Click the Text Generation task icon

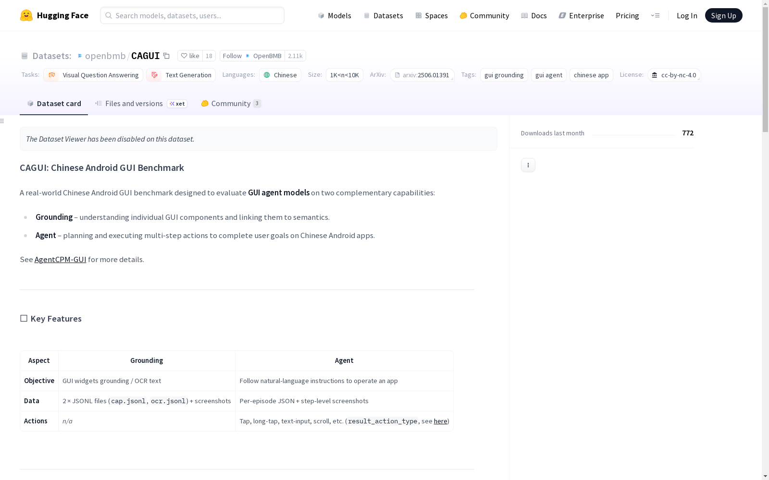(155, 75)
